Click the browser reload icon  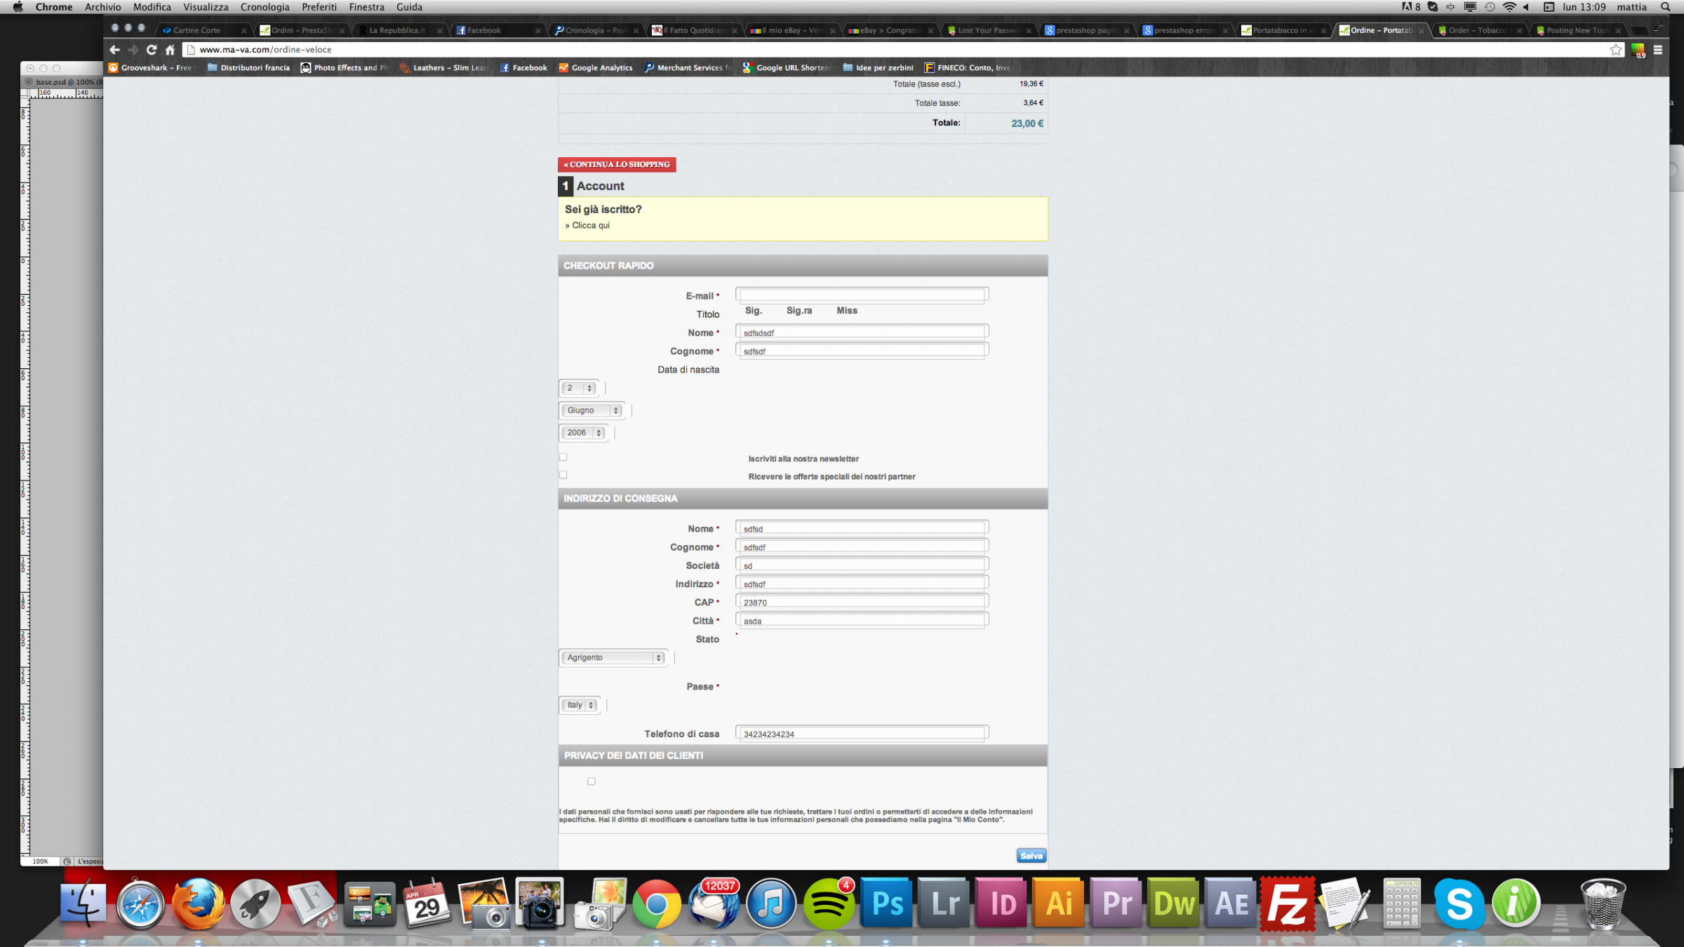coord(152,50)
